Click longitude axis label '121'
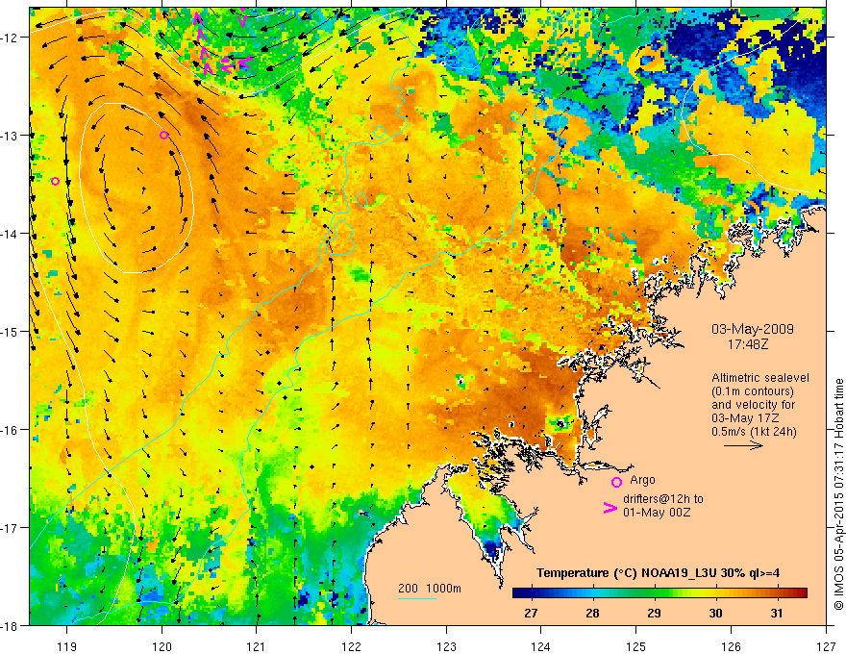846x654 pixels. tap(257, 646)
